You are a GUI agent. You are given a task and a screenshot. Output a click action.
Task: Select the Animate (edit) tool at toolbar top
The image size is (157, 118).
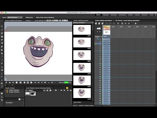(x=2, y=23)
